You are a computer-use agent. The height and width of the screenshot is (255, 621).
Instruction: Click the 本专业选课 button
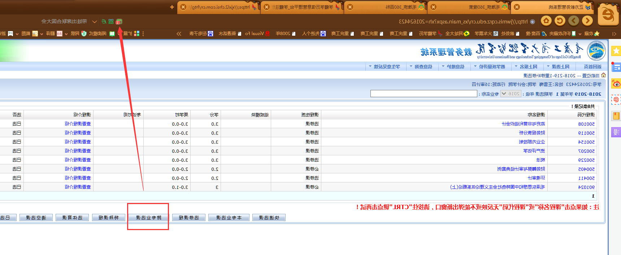pyautogui.click(x=229, y=217)
